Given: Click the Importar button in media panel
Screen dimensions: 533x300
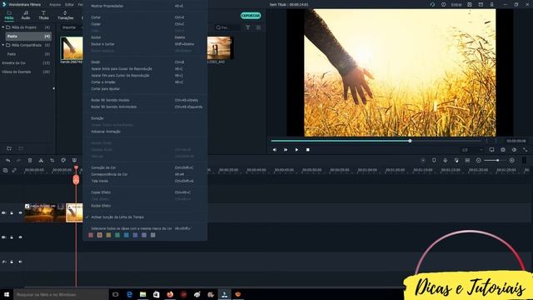Looking at the screenshot, I should coord(69,27).
